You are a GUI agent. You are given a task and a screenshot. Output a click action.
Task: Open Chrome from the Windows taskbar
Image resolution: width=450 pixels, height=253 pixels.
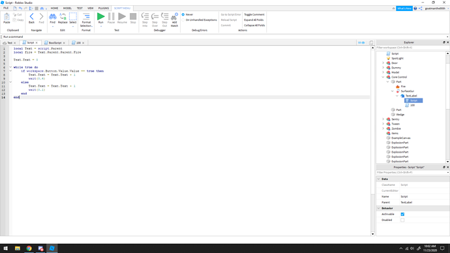coord(29,248)
